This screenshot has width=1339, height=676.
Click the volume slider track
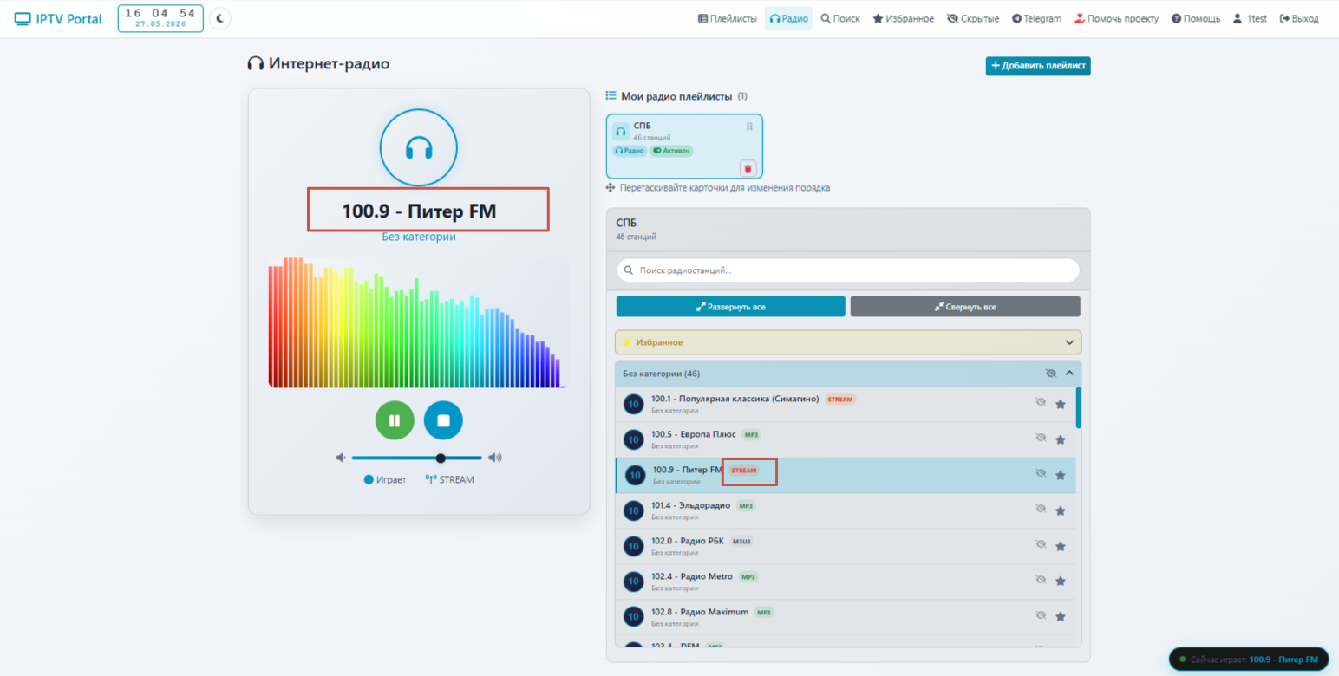click(x=417, y=458)
